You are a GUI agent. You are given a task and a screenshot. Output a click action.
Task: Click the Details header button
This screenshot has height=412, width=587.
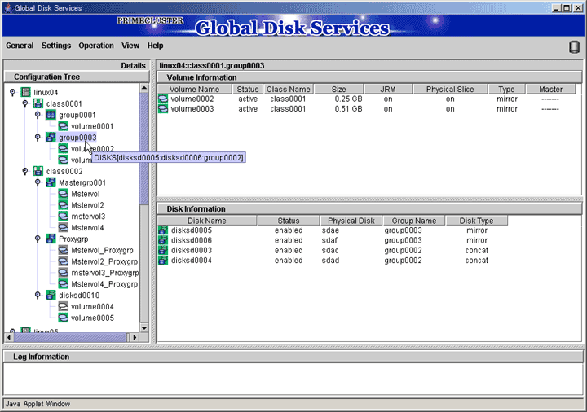tap(77, 65)
